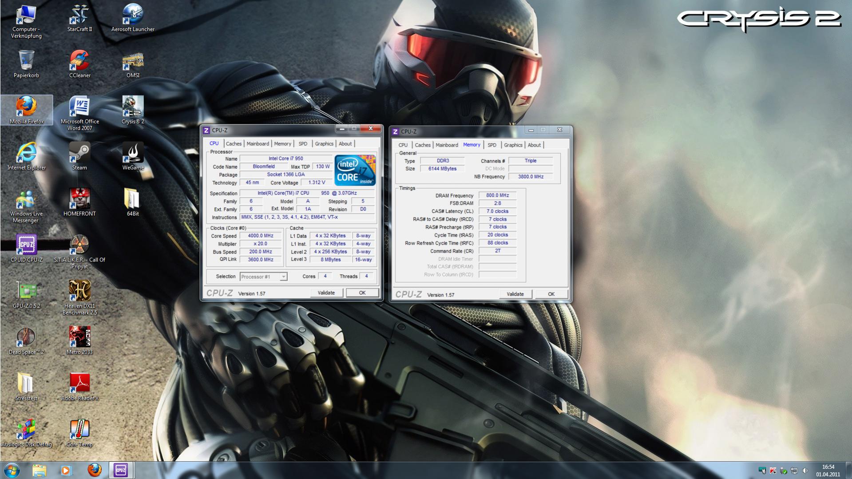Viewport: 852px width, 479px height.
Task: Select the NB Frequency 3800.0 MHz field
Action: pos(531,177)
